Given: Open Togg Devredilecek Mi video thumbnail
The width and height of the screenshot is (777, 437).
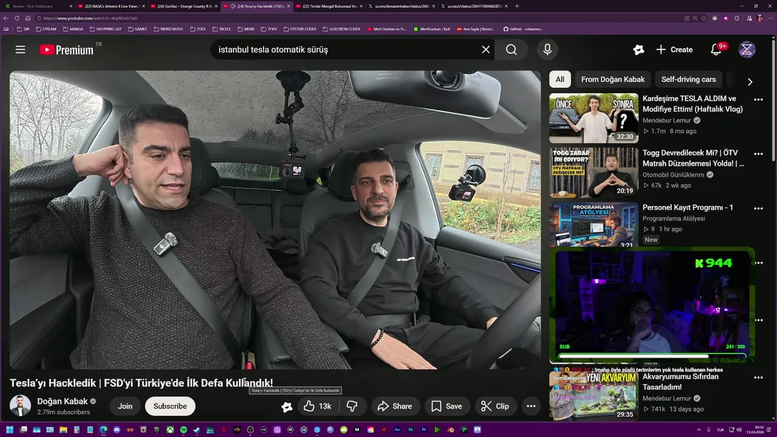Looking at the screenshot, I should [x=594, y=173].
